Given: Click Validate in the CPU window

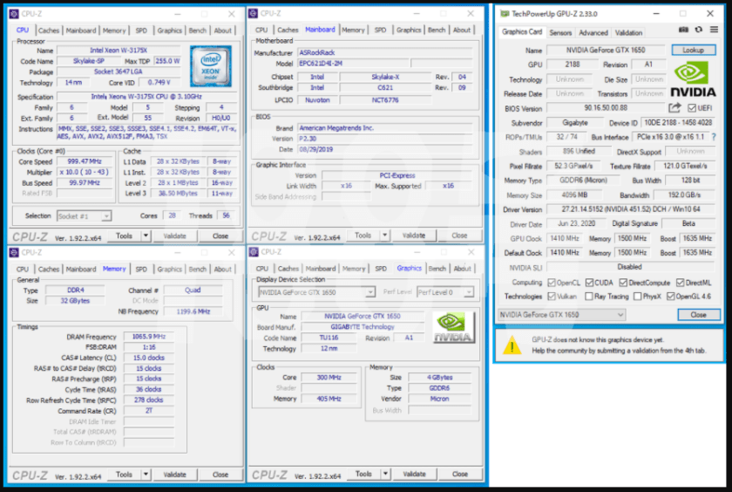Looking at the screenshot, I should coord(174,236).
